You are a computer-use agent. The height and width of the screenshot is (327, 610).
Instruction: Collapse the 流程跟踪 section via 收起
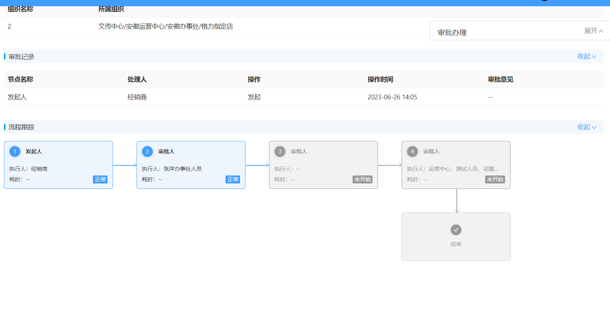point(587,127)
